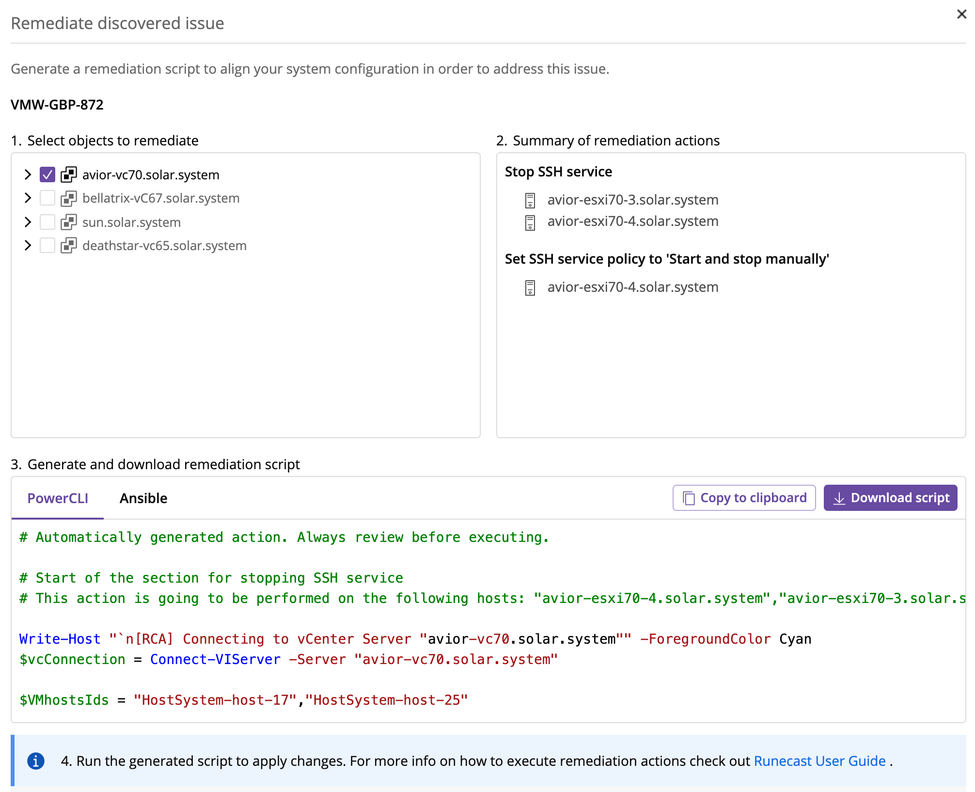
Task: Check bellatrix-vC67.solar.system for remediation
Action: [x=47, y=198]
